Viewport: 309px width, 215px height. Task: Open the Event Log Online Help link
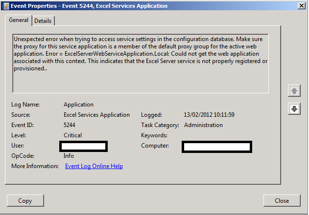click(x=94, y=166)
